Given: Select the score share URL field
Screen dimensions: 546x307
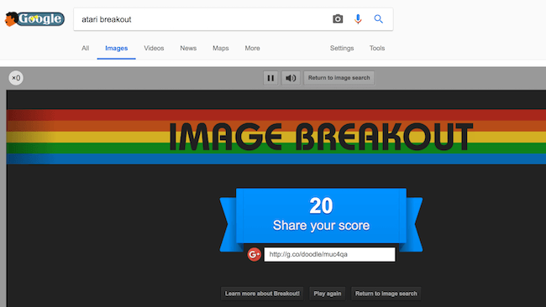Looking at the screenshot, I should pos(329,254).
